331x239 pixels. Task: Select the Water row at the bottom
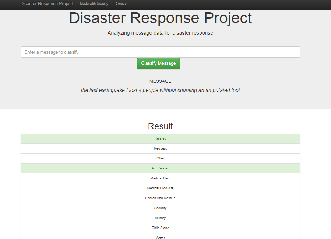(x=160, y=237)
